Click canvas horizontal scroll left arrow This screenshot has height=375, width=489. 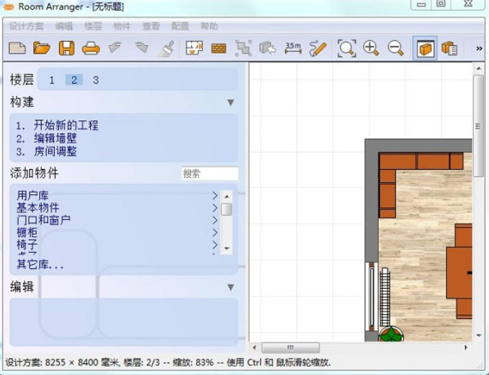[x=255, y=348]
